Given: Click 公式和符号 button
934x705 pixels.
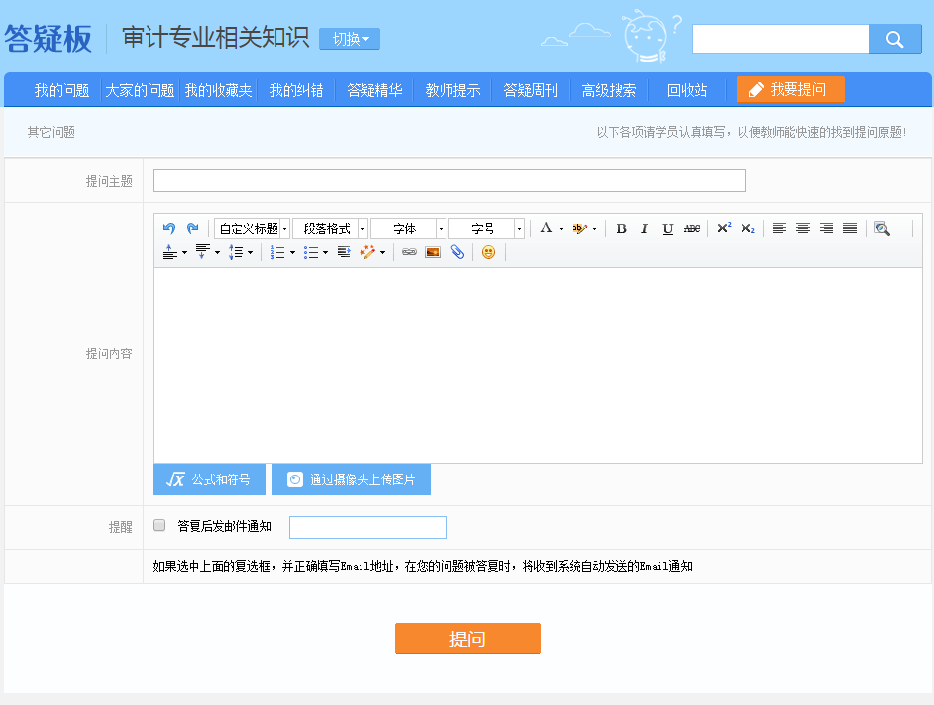Looking at the screenshot, I should 209,479.
